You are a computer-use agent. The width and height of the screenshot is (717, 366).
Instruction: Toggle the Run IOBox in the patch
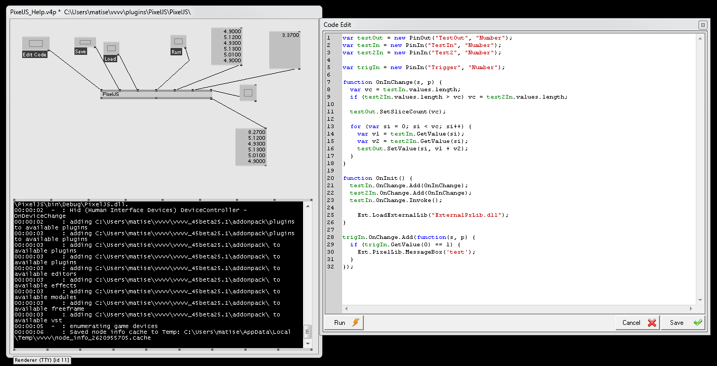(x=178, y=42)
